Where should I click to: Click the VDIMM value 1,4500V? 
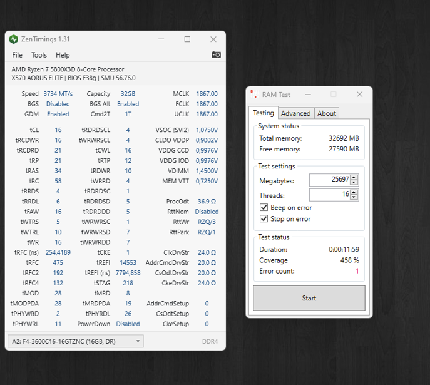click(x=207, y=171)
